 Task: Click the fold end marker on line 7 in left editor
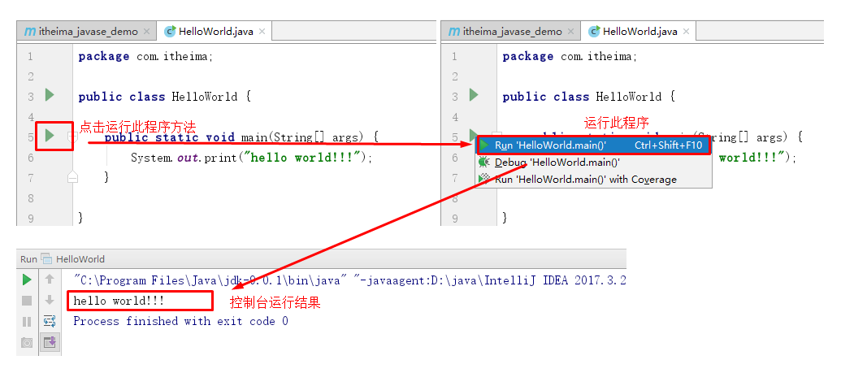72,177
